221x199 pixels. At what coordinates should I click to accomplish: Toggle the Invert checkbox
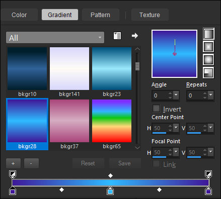point(156,109)
